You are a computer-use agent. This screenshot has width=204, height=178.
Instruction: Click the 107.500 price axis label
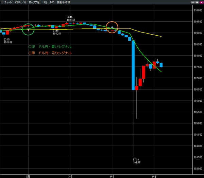coord(198,67)
